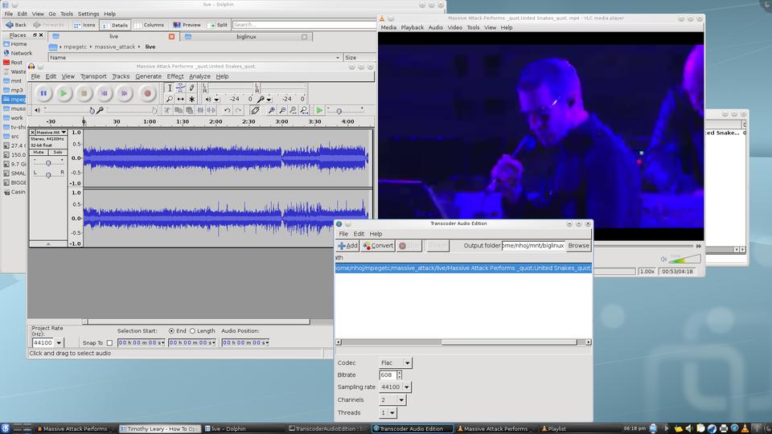The height and width of the screenshot is (434, 772).
Task: Open the Effect menu in Audacity
Action: (175, 76)
